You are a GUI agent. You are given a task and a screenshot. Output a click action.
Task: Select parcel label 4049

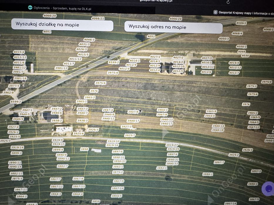[241, 52]
